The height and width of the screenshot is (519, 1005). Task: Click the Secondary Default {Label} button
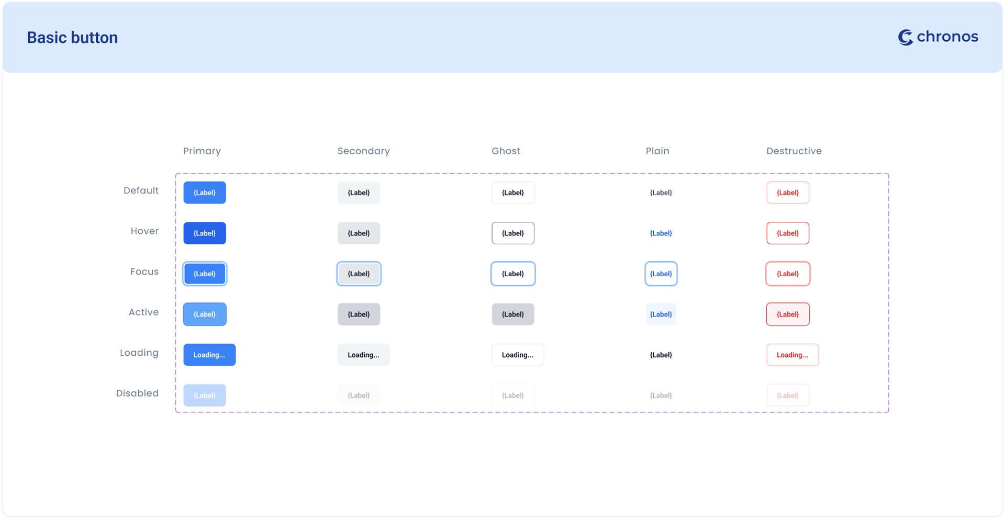(x=359, y=193)
